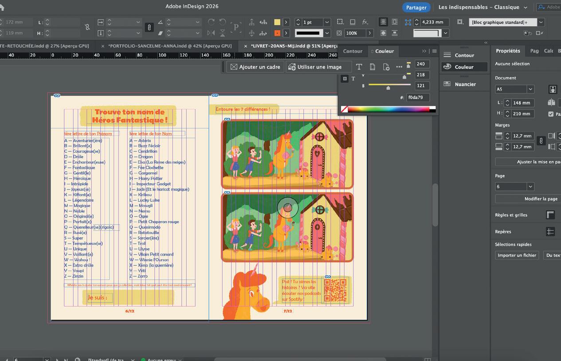Click the color spectrum bar in Couleur panel
This screenshot has width=561, height=361.
388,109
